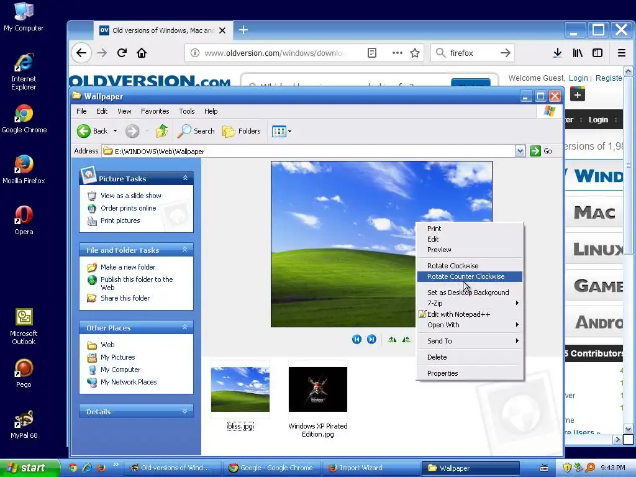Launch Opera desktop shortcut
The image size is (636, 477).
point(24,220)
